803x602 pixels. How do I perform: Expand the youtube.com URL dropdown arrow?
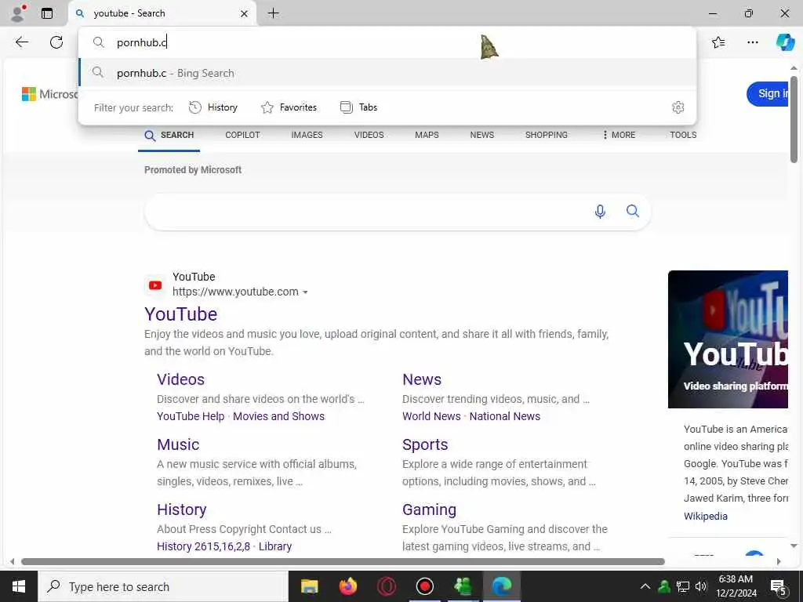click(x=305, y=292)
